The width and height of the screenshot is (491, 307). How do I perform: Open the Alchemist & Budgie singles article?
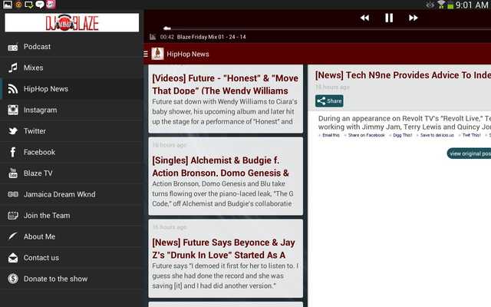[226, 176]
